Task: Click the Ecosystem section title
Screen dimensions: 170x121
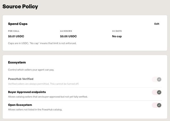Action: [x=17, y=62]
